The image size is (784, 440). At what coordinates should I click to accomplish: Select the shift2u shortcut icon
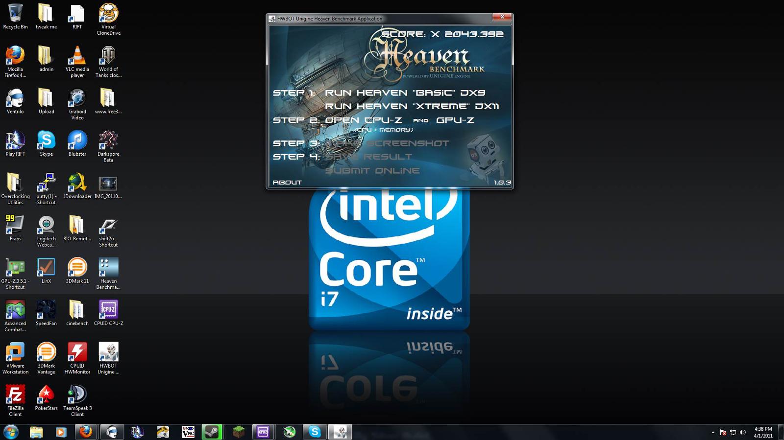click(108, 231)
